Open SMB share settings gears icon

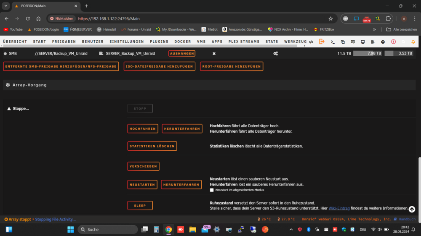coord(275,54)
